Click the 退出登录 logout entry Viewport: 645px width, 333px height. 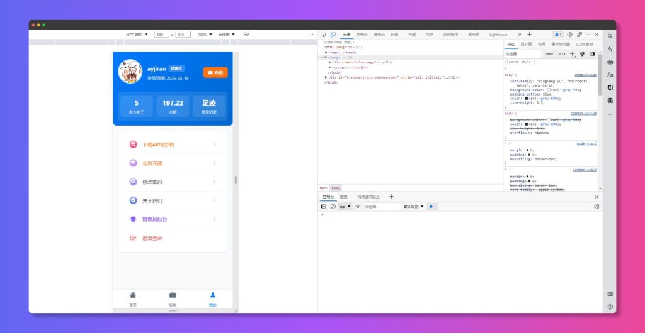pyautogui.click(x=152, y=238)
